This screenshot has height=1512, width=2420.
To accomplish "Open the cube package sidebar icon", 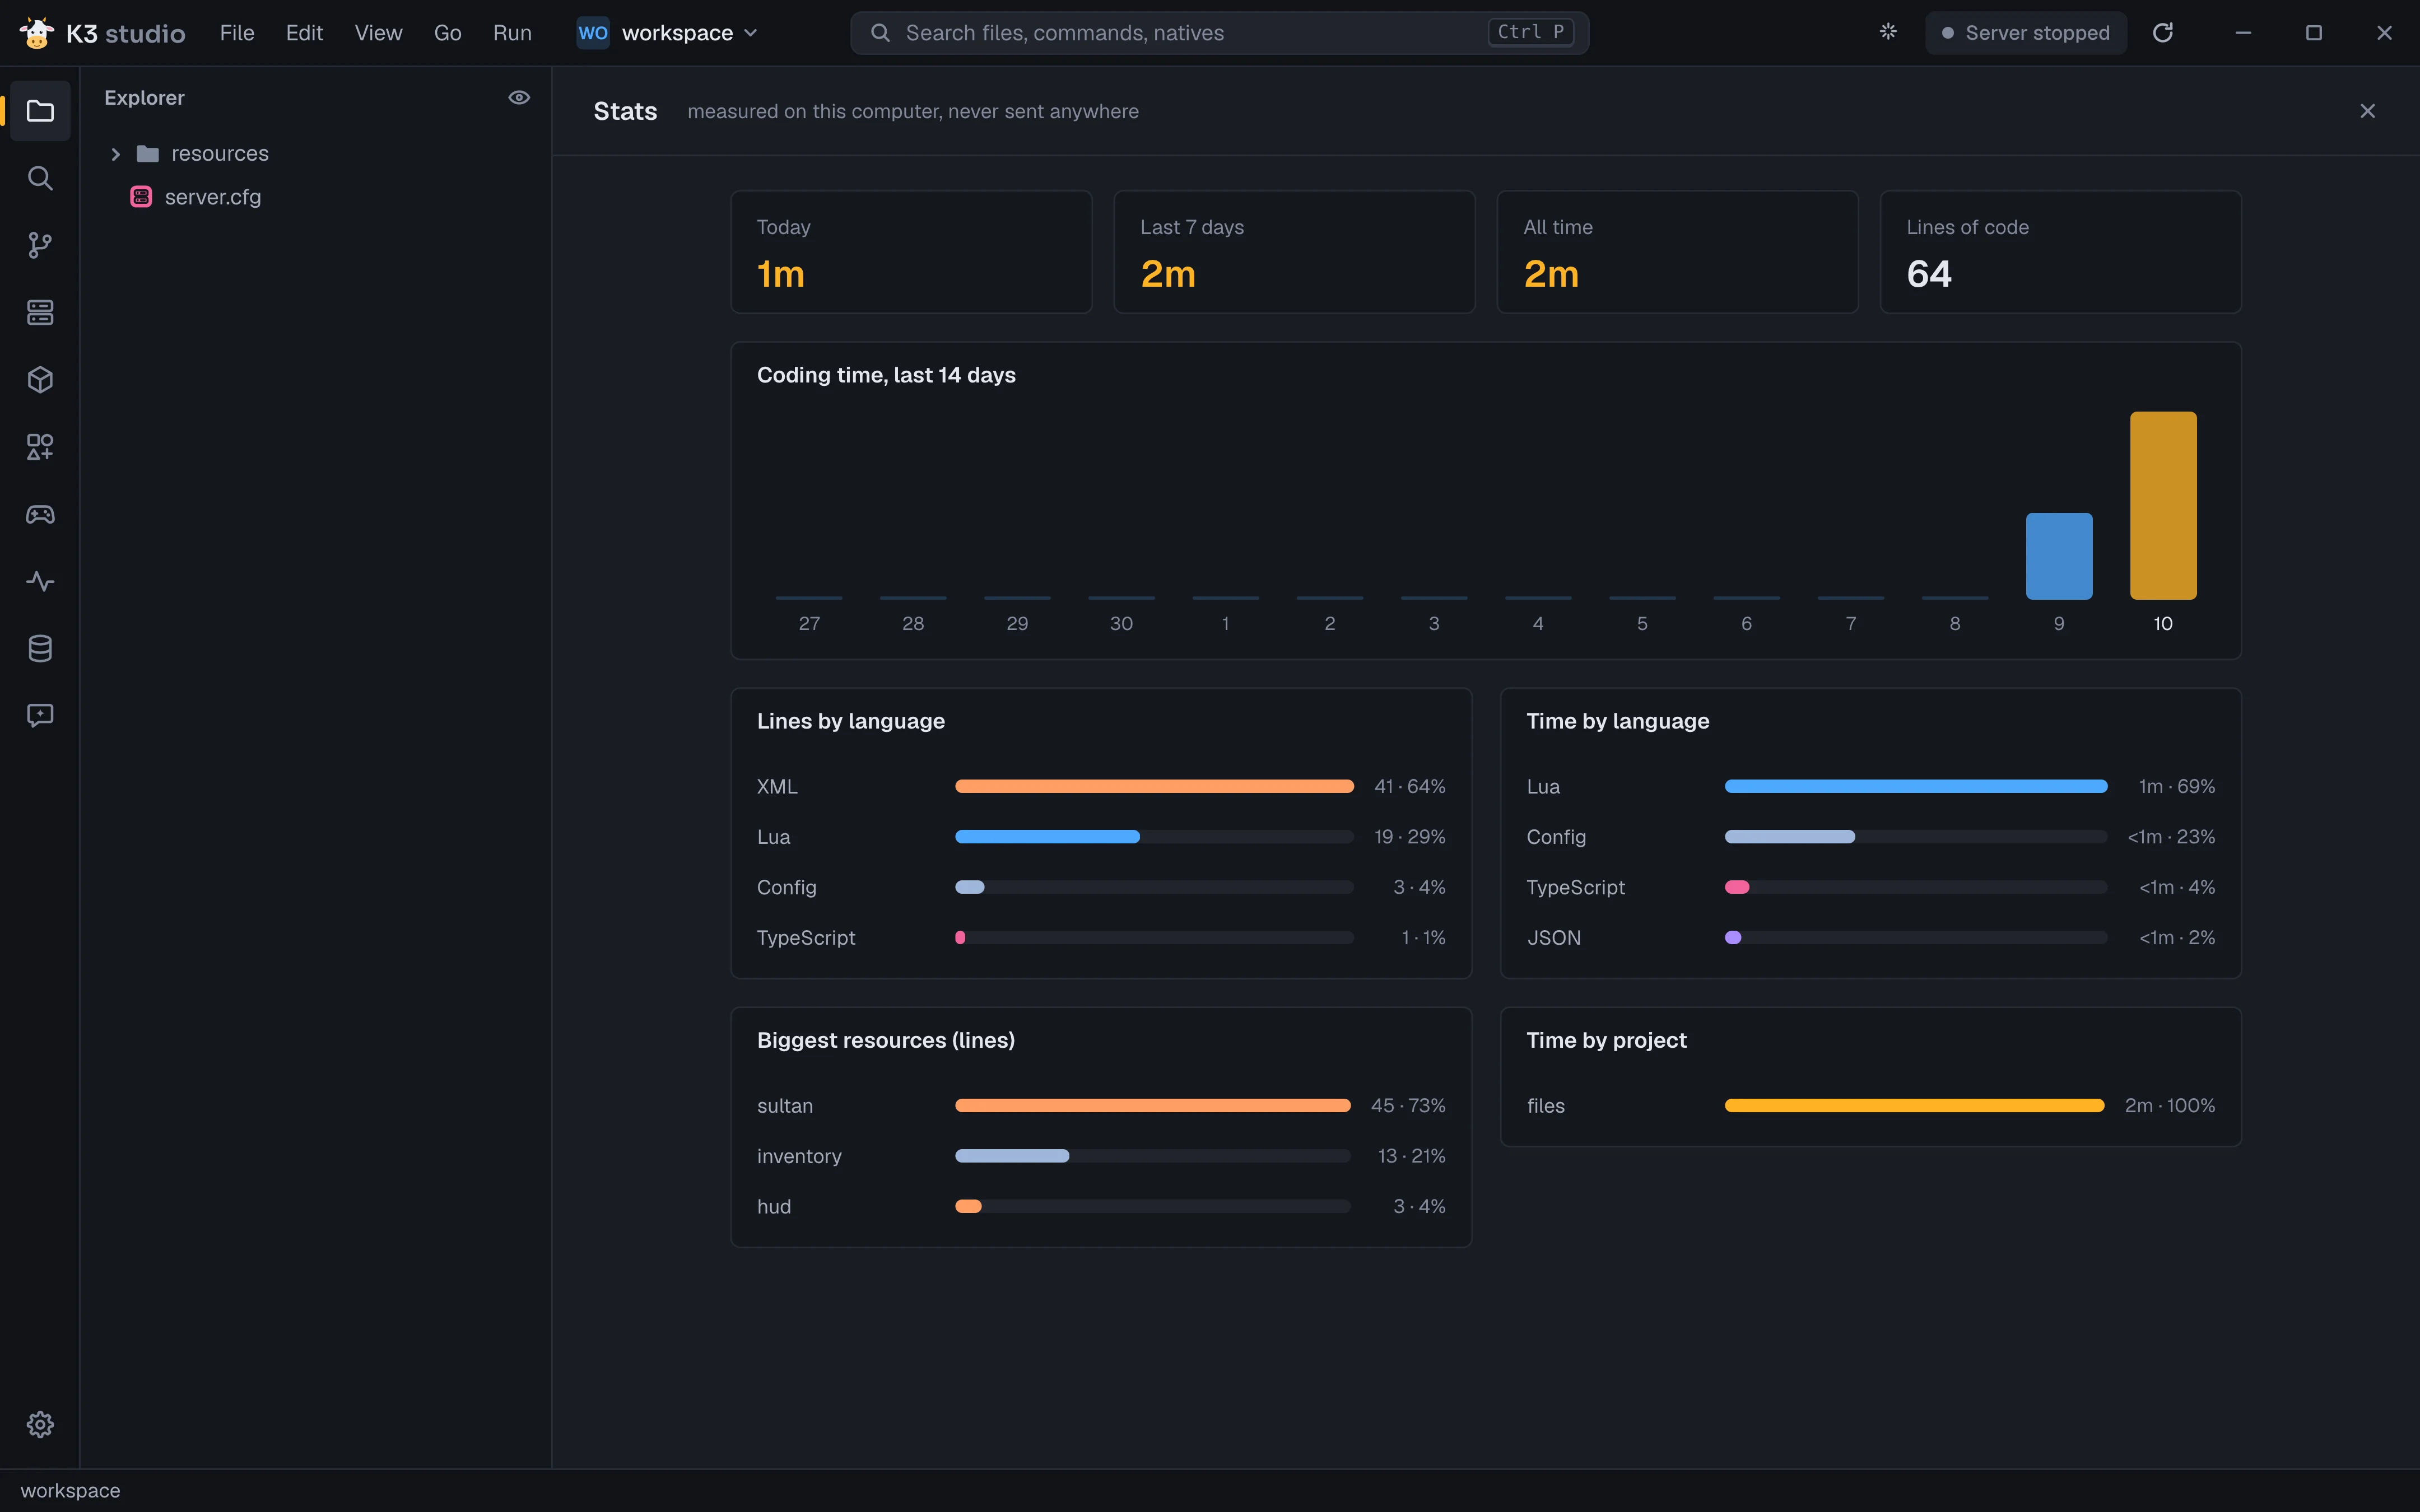I will point(40,380).
